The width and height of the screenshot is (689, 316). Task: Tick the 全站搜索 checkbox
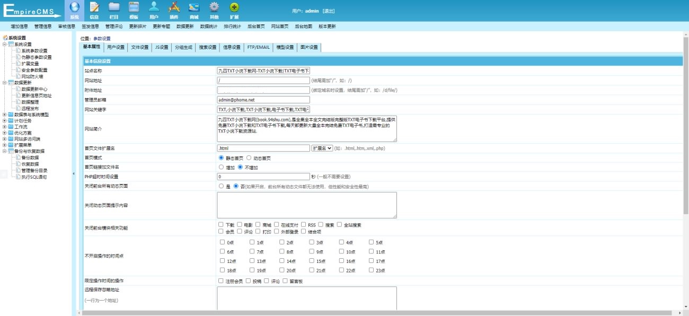[x=340, y=225]
